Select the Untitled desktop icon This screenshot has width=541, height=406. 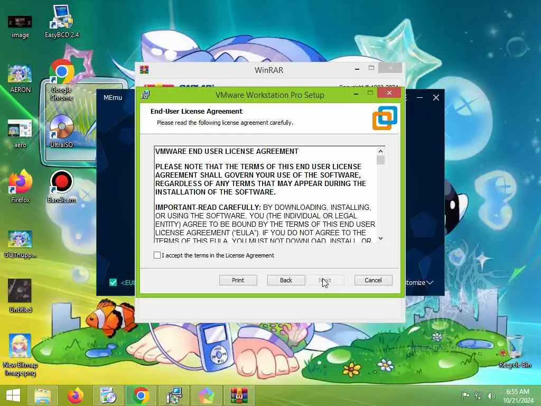[x=20, y=296]
